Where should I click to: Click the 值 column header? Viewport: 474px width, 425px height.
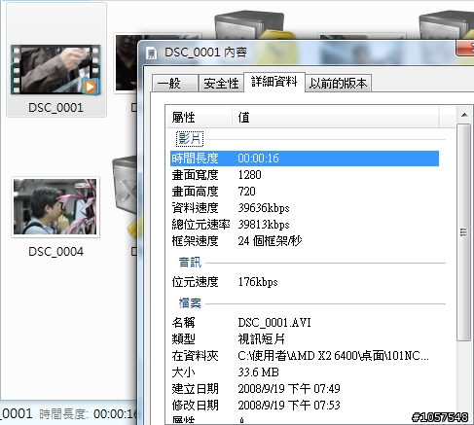click(336, 118)
